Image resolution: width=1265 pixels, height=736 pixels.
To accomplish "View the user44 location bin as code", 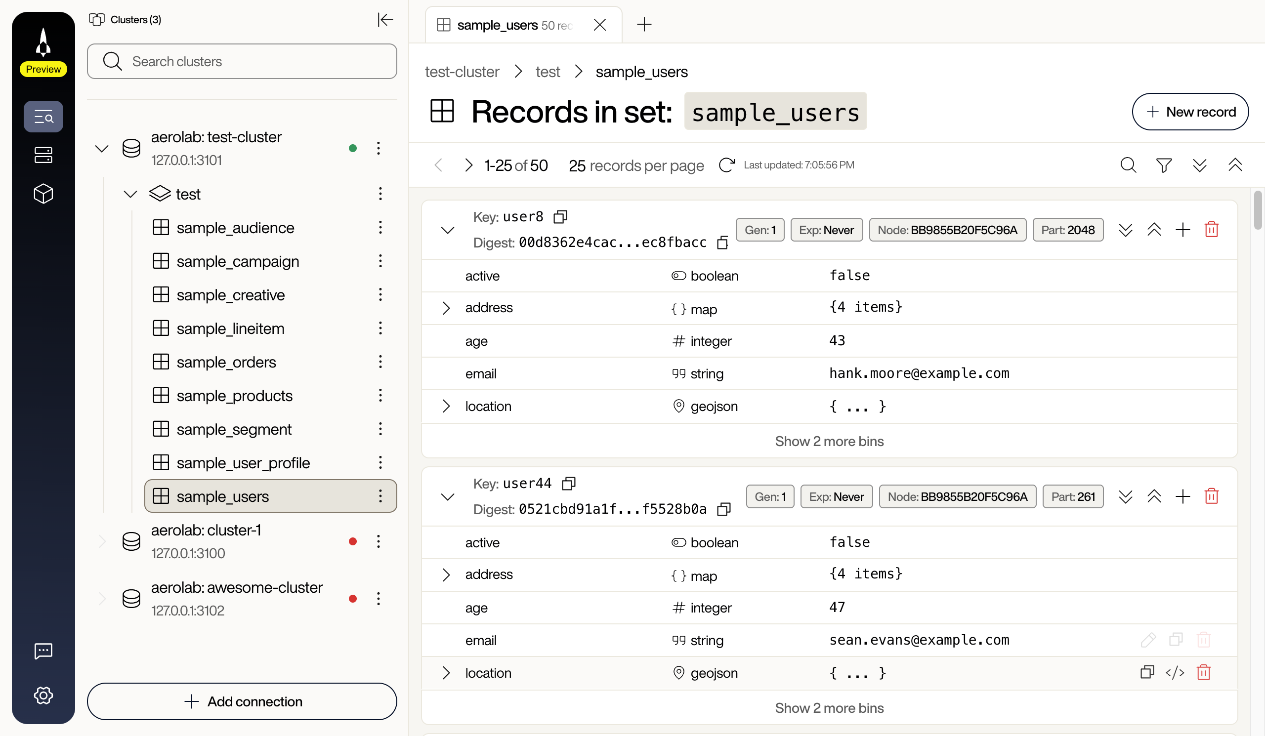I will pos(1175,672).
